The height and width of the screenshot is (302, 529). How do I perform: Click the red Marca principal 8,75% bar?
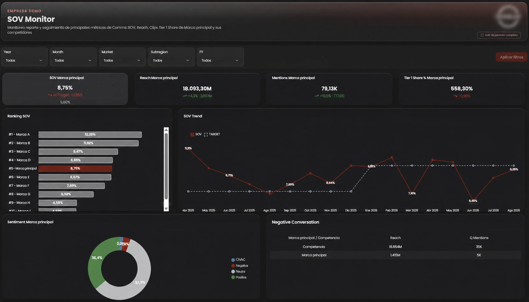pyautogui.click(x=75, y=169)
